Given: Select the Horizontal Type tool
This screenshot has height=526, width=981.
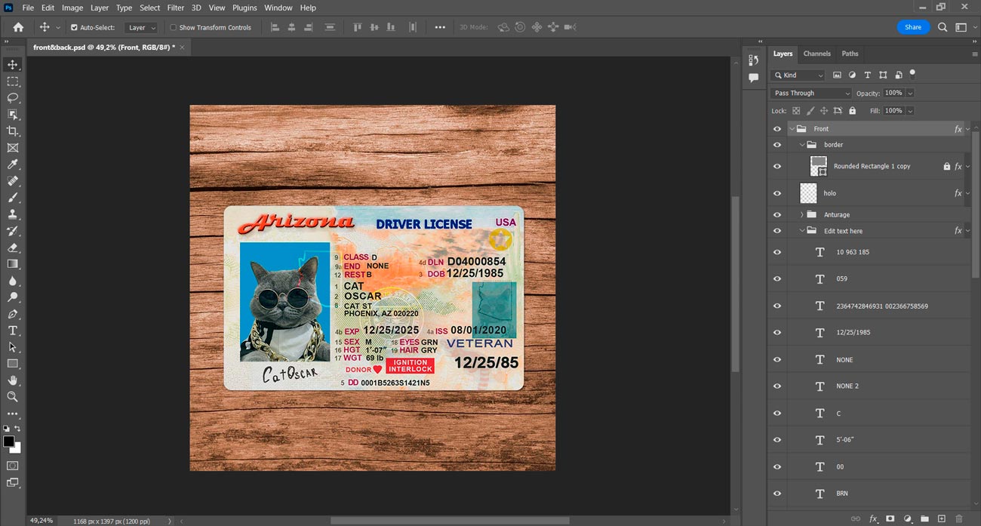Looking at the screenshot, I should 13,331.
